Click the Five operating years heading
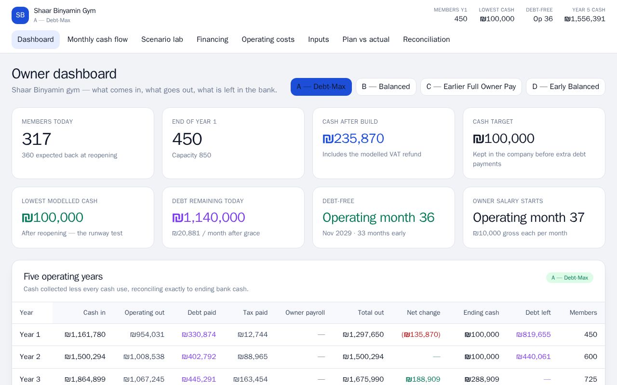Screen dimensions: 617x385 pyautogui.click(x=63, y=277)
